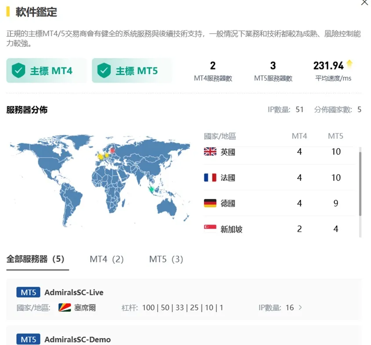This screenshot has width=371, height=345.
Task: Click the 塞席爾 country name
Action: click(x=85, y=308)
